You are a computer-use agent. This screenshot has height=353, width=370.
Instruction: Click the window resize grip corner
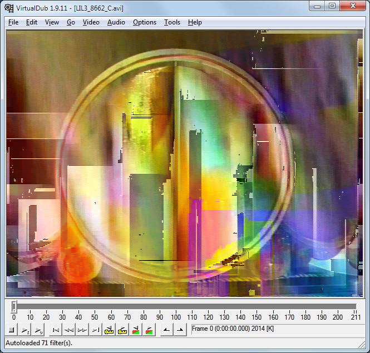361,345
